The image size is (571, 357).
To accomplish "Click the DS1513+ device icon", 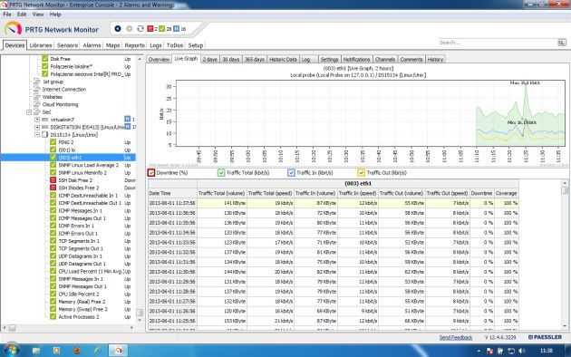I will [x=44, y=135].
